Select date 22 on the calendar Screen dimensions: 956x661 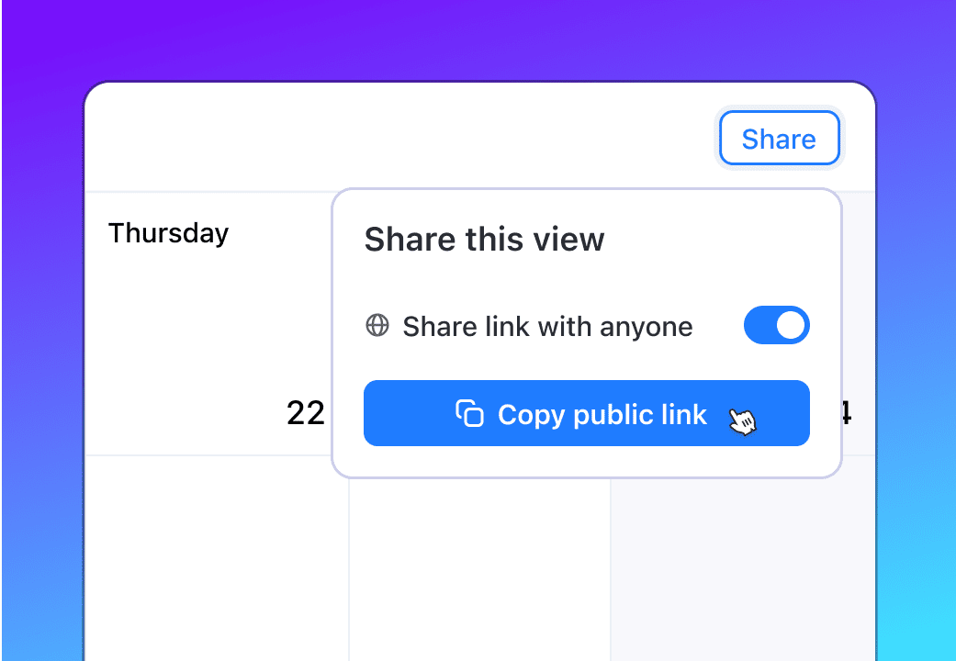click(305, 413)
